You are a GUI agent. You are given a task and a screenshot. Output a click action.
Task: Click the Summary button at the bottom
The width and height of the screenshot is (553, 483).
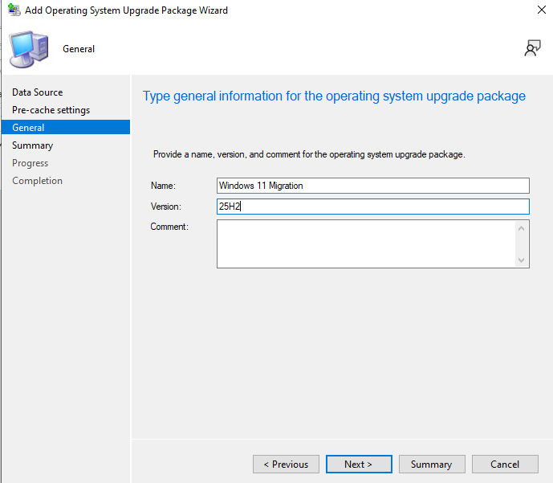pyautogui.click(x=431, y=465)
